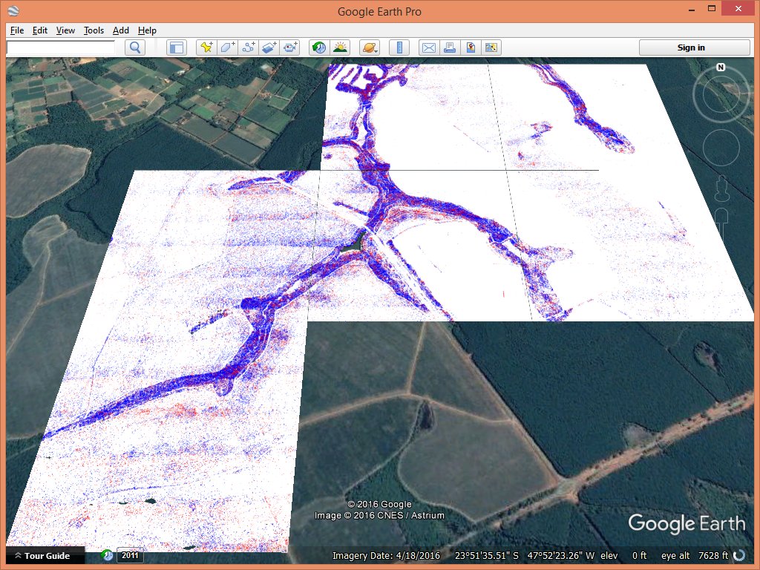This screenshot has width=760, height=570.
Task: Click the Print icon
Action: coord(449,47)
